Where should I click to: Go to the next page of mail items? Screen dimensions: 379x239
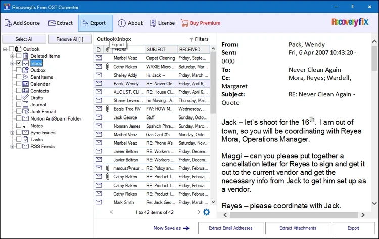[x=199, y=212]
